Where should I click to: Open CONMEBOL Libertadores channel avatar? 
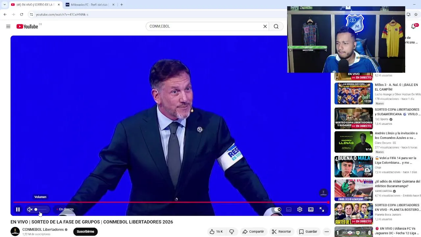coord(15,232)
